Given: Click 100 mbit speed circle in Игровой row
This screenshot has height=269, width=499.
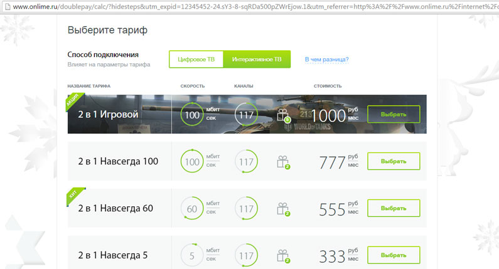Looking at the screenshot, I should pyautogui.click(x=192, y=115).
